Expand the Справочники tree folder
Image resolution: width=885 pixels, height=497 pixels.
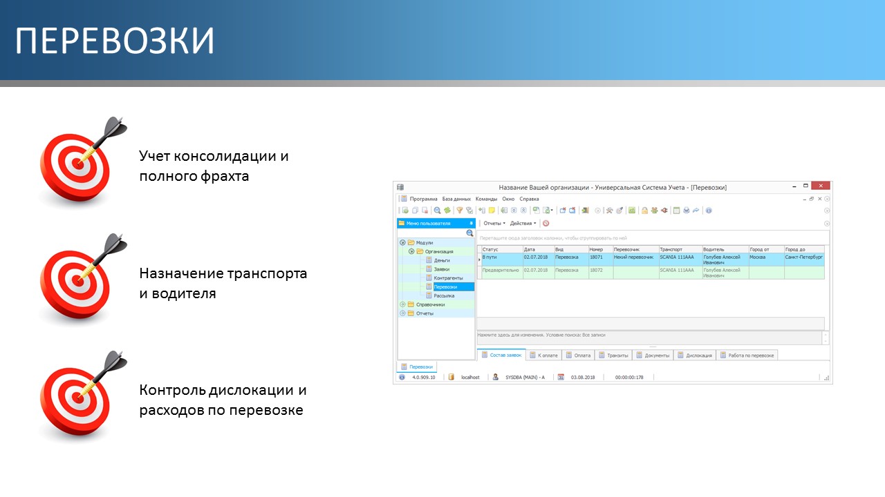[403, 304]
